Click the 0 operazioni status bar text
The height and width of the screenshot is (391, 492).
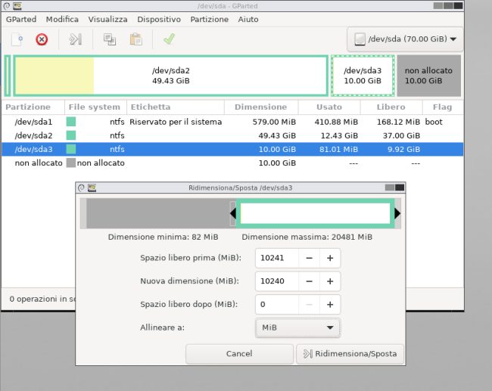42,299
